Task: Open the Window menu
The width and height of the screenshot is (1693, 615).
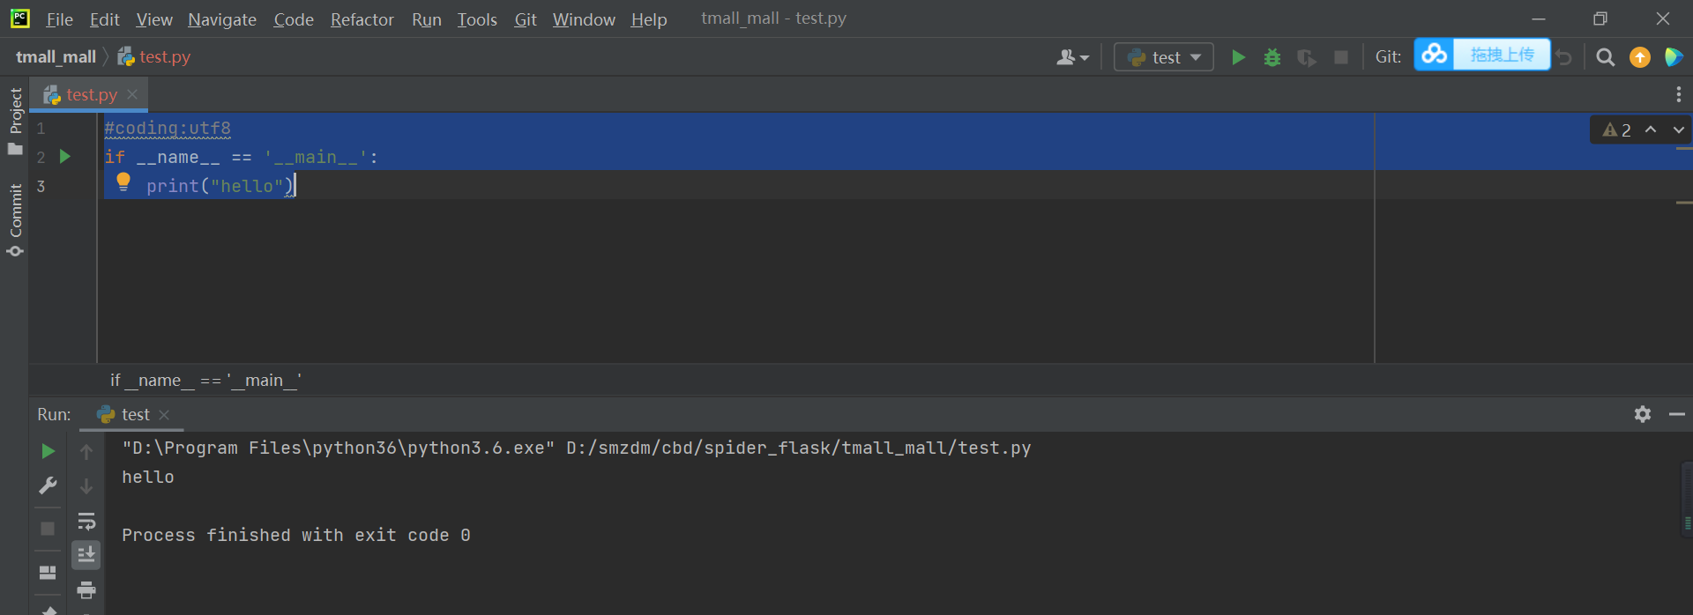Action: tap(584, 19)
